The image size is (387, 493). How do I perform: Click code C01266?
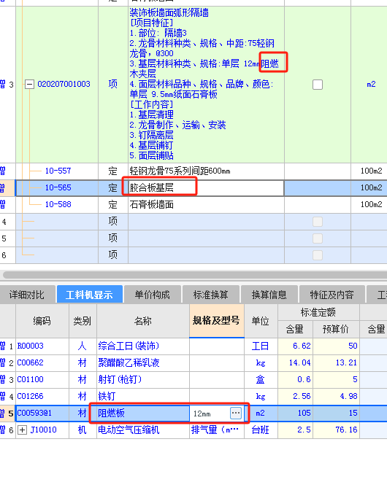tap(30, 396)
